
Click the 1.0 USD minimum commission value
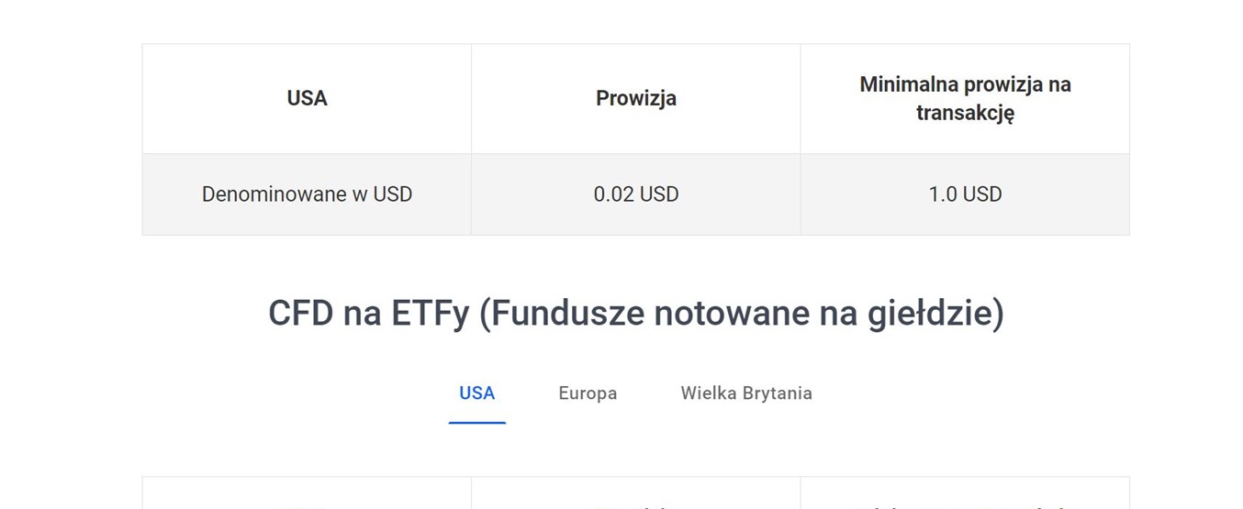(965, 194)
